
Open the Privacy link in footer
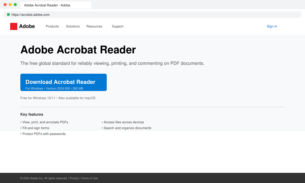[74, 178]
